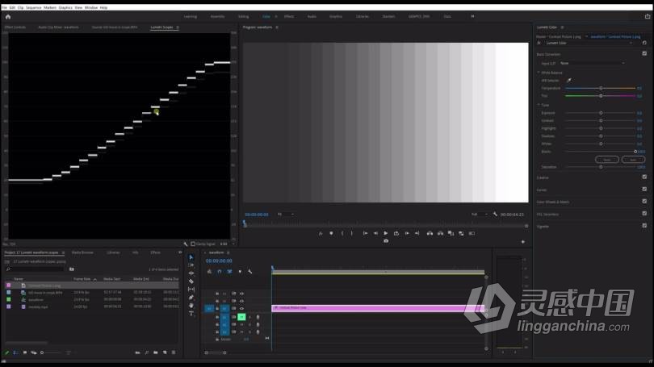Click the Mark Out bracket icon
The height and width of the screenshot is (367, 654).
(351, 233)
